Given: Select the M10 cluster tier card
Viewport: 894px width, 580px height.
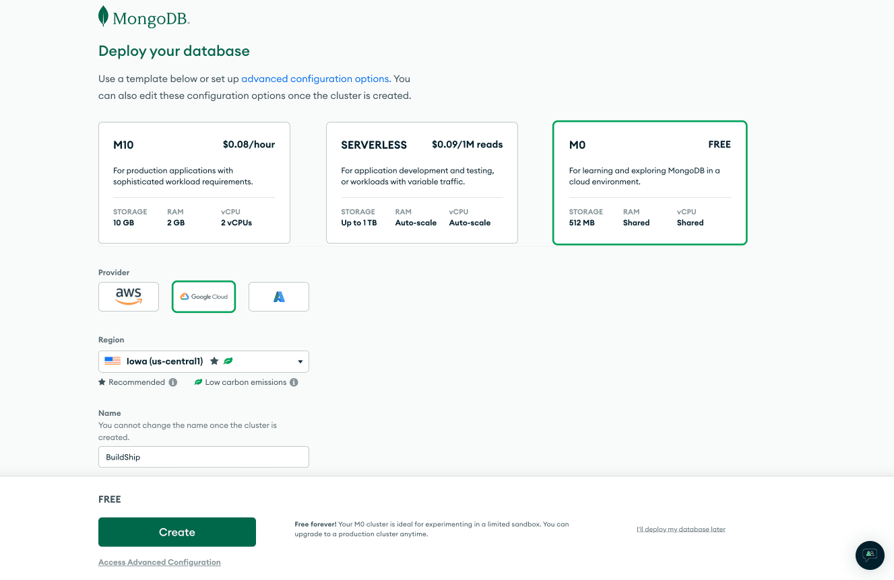Looking at the screenshot, I should [x=194, y=182].
